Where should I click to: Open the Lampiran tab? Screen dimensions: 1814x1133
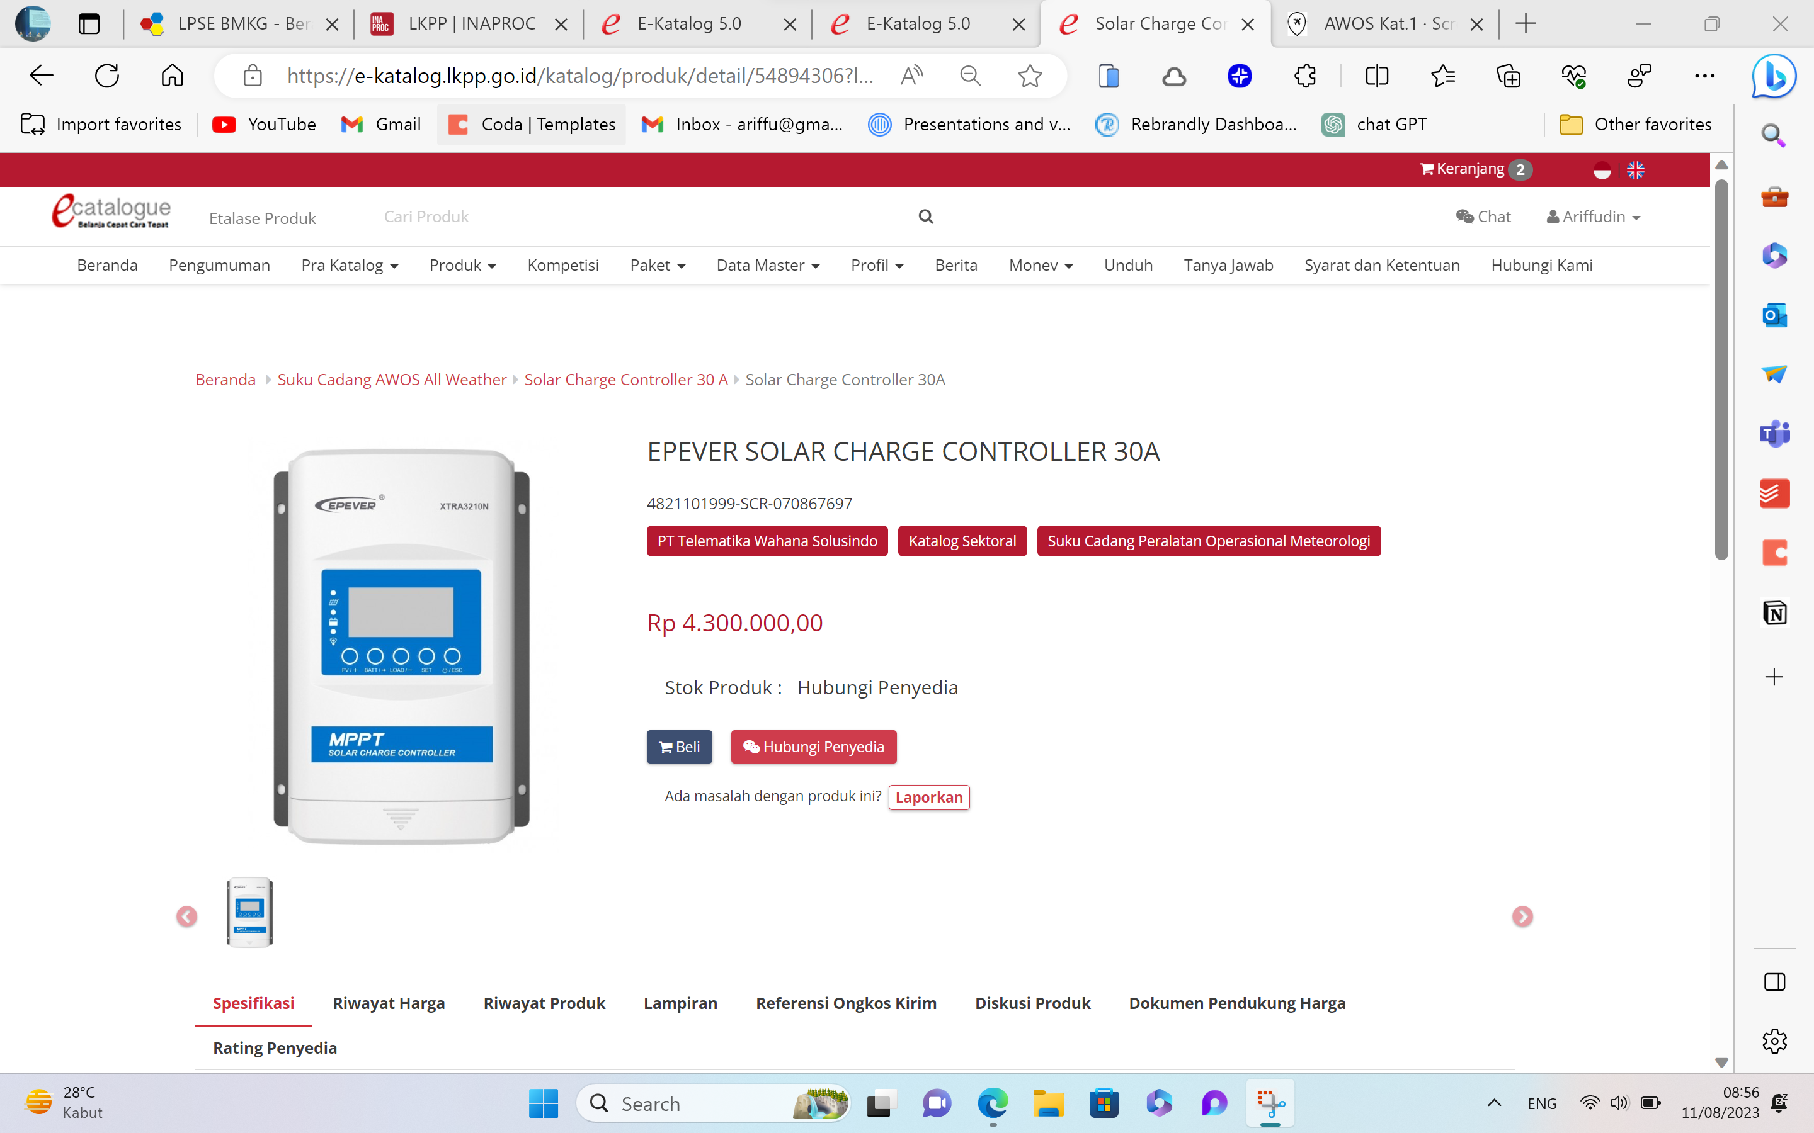point(681,1003)
